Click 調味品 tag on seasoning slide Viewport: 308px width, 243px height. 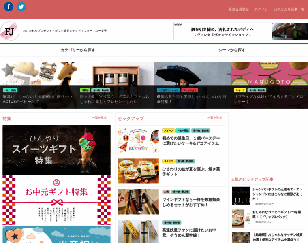85,90
